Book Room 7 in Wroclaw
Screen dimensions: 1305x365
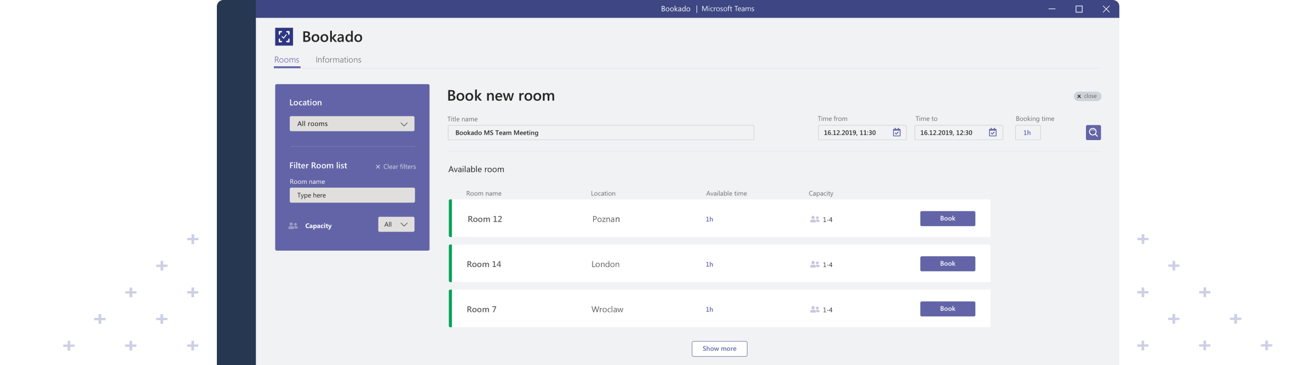pyautogui.click(x=947, y=309)
